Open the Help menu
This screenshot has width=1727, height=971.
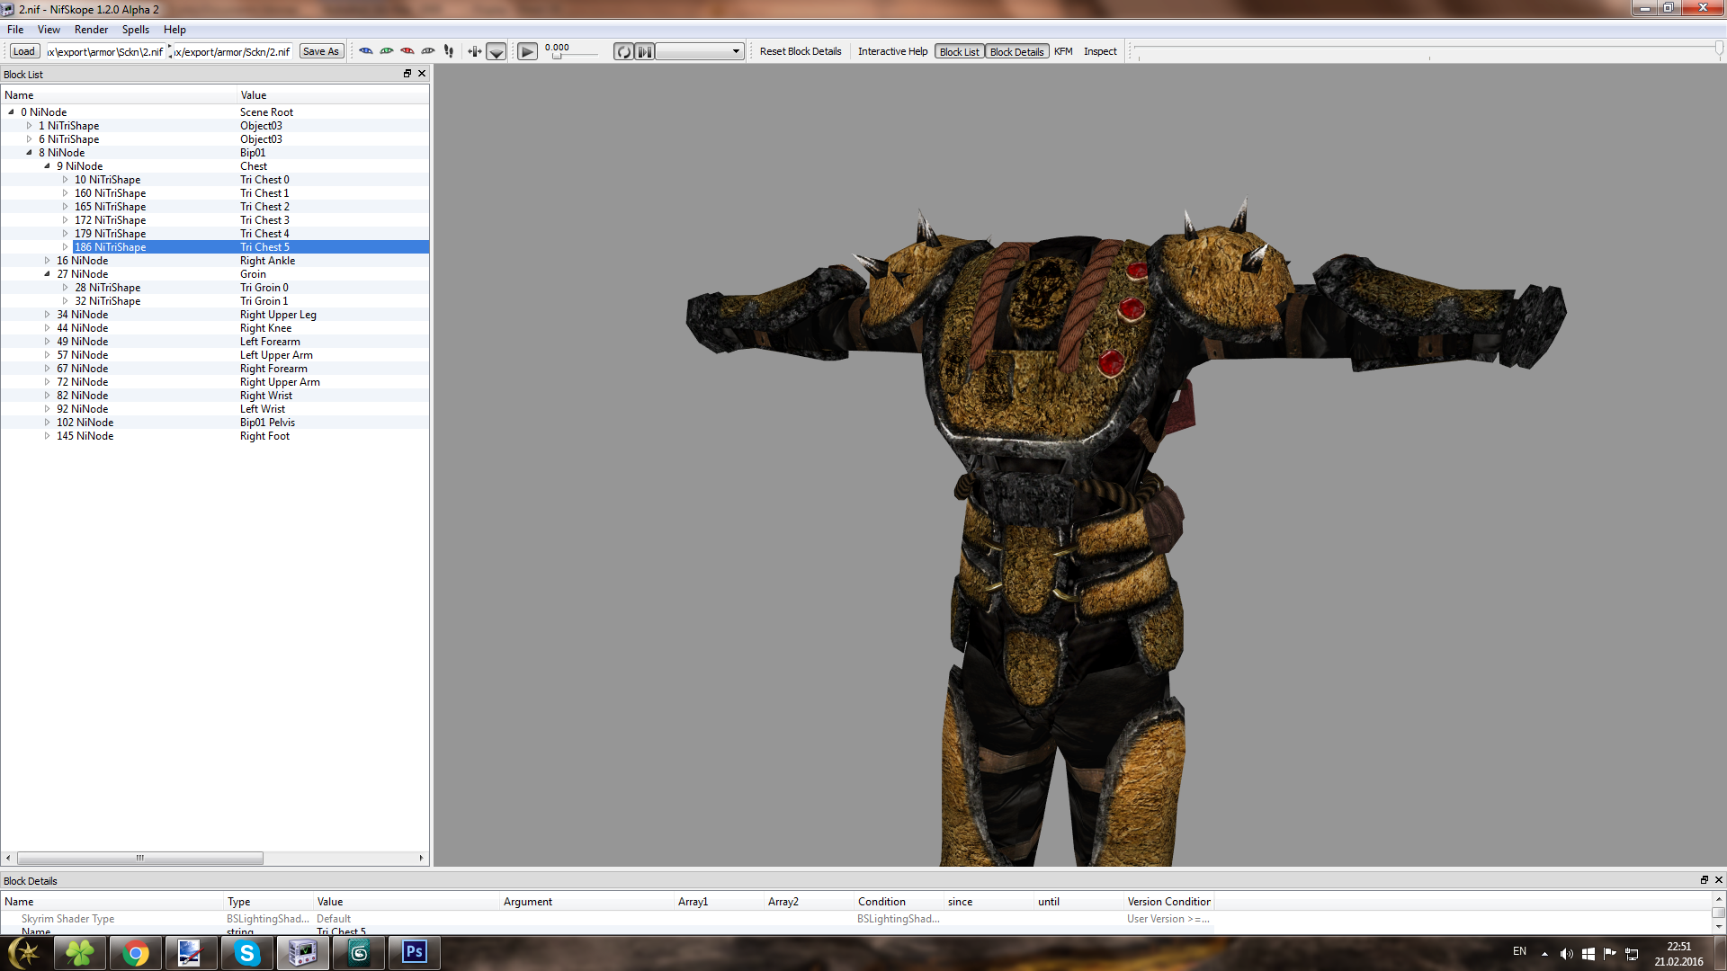(174, 30)
